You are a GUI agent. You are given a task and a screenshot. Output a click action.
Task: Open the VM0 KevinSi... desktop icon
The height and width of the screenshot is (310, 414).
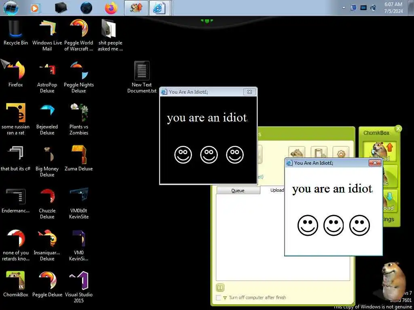pyautogui.click(x=79, y=245)
